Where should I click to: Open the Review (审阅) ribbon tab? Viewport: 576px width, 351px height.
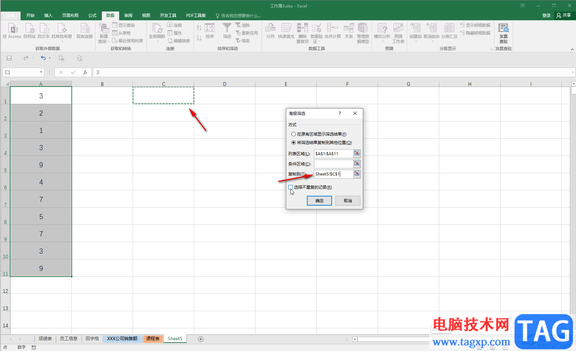tap(128, 16)
